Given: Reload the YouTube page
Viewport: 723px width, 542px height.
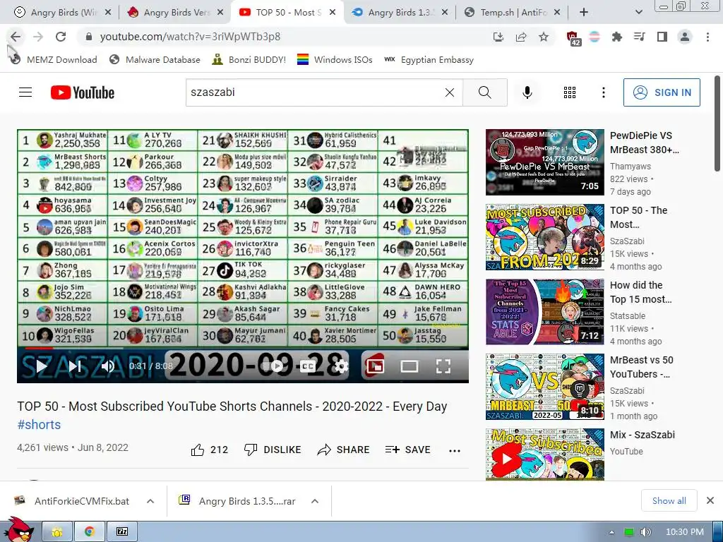Looking at the screenshot, I should tap(61, 37).
